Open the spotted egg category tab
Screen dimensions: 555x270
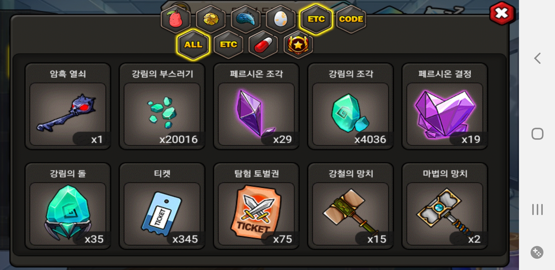click(281, 19)
